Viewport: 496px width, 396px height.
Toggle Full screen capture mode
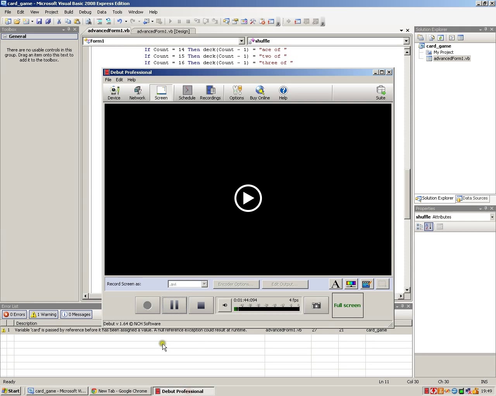tap(348, 306)
